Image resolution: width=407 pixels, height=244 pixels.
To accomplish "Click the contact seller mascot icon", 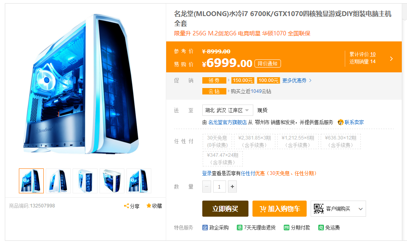I will tap(340, 122).
